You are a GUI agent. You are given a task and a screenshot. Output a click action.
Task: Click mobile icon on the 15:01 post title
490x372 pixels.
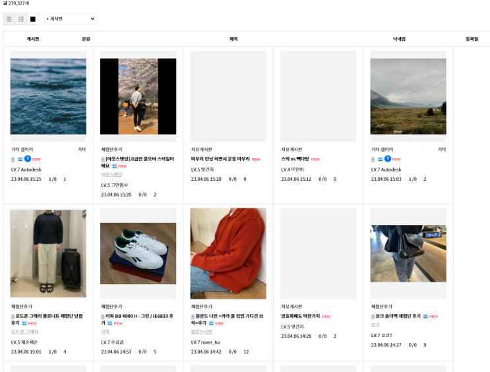pyautogui.click(x=13, y=317)
